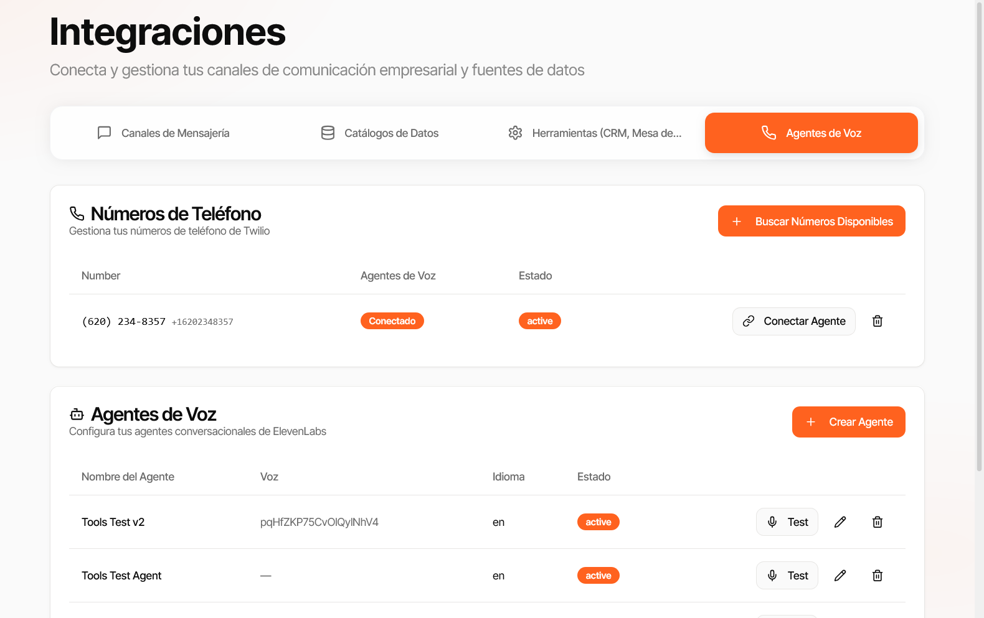Click the Estado header in agents table
Screen dimensions: 984x618
pos(594,477)
